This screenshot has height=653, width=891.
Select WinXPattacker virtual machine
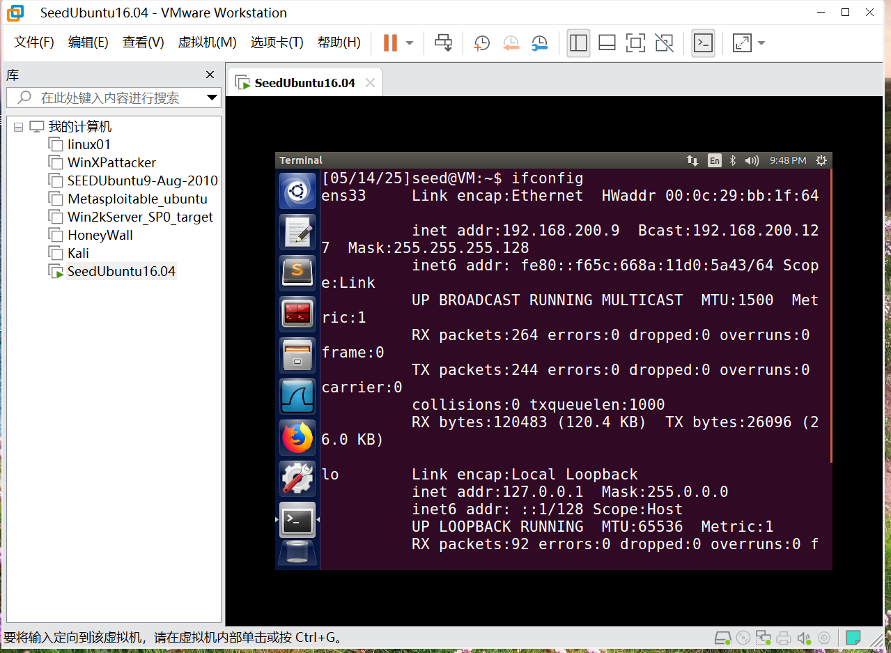[x=111, y=163]
